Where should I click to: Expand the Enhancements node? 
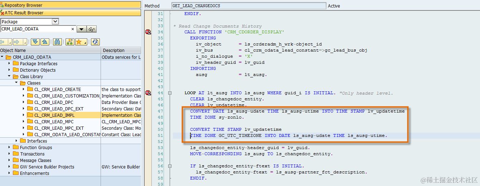coord(9,173)
